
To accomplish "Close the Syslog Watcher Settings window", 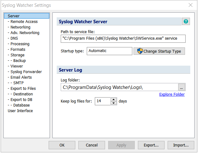I will click(191, 5).
